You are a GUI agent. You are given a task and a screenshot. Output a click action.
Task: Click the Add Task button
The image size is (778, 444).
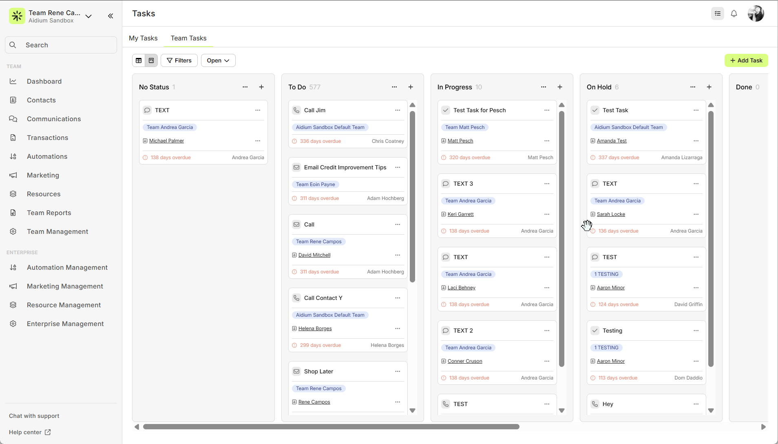[x=746, y=60]
